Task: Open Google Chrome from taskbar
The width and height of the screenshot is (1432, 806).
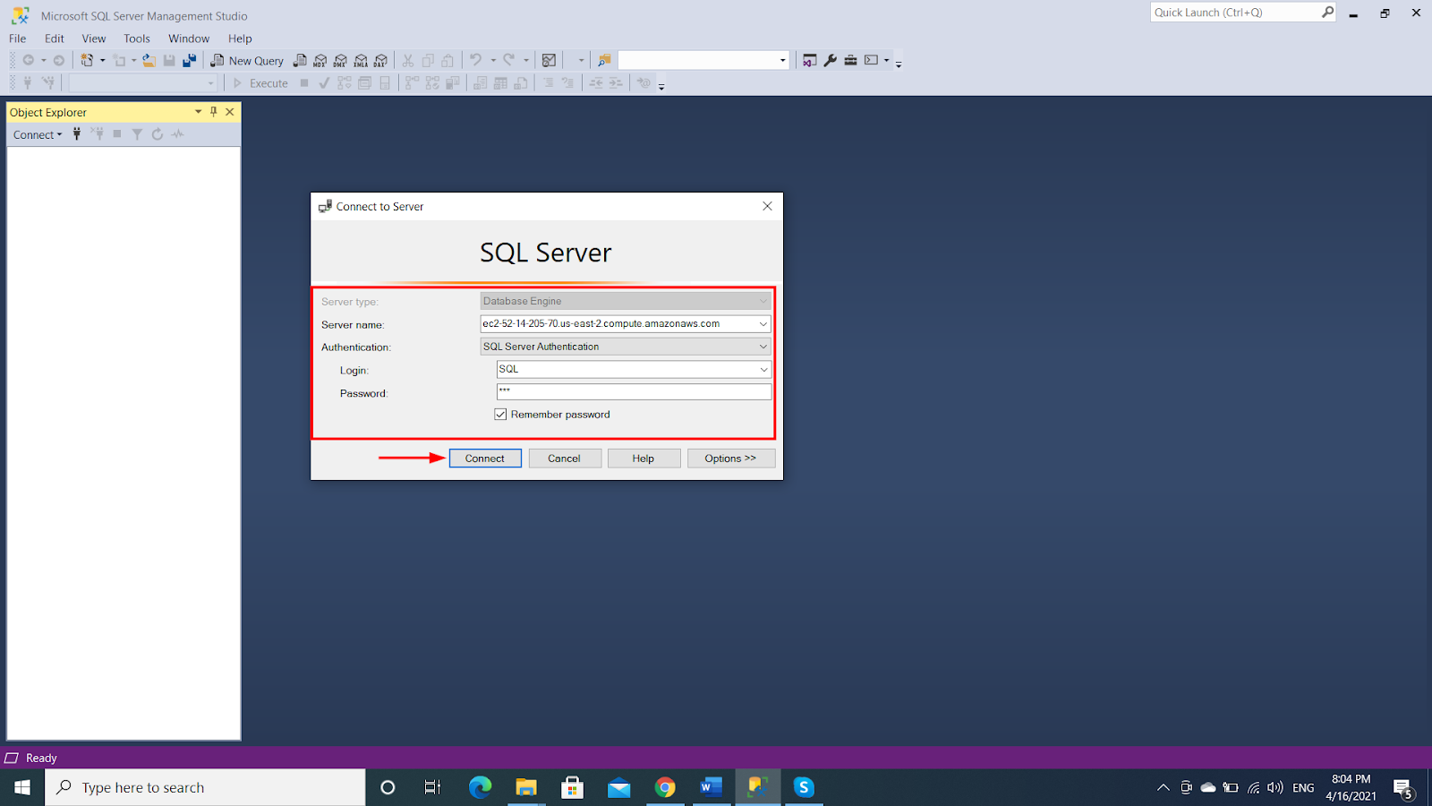Action: [665, 787]
